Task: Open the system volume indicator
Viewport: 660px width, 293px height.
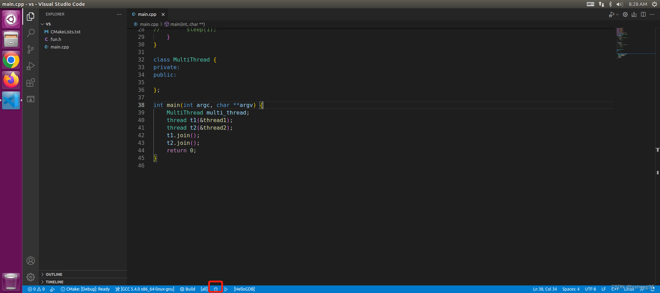Action: coord(620,4)
